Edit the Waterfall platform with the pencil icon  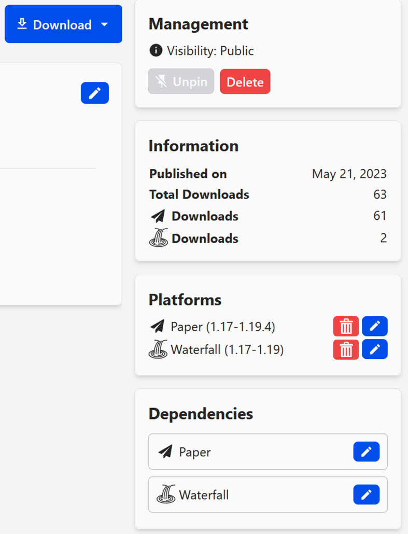374,349
